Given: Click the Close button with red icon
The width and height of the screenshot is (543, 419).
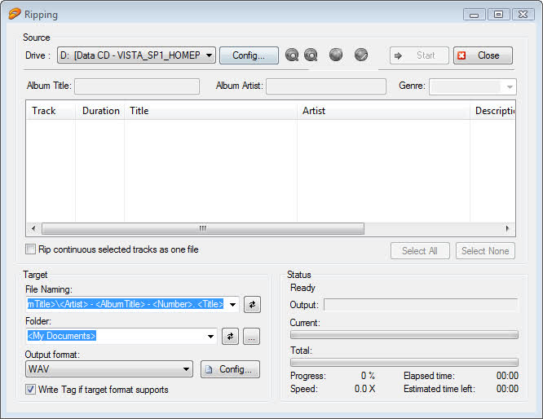Looking at the screenshot, I should pos(483,55).
